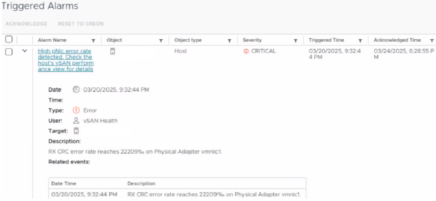
Task: Tick the select-all alarms header checkbox
Action: click(9, 39)
